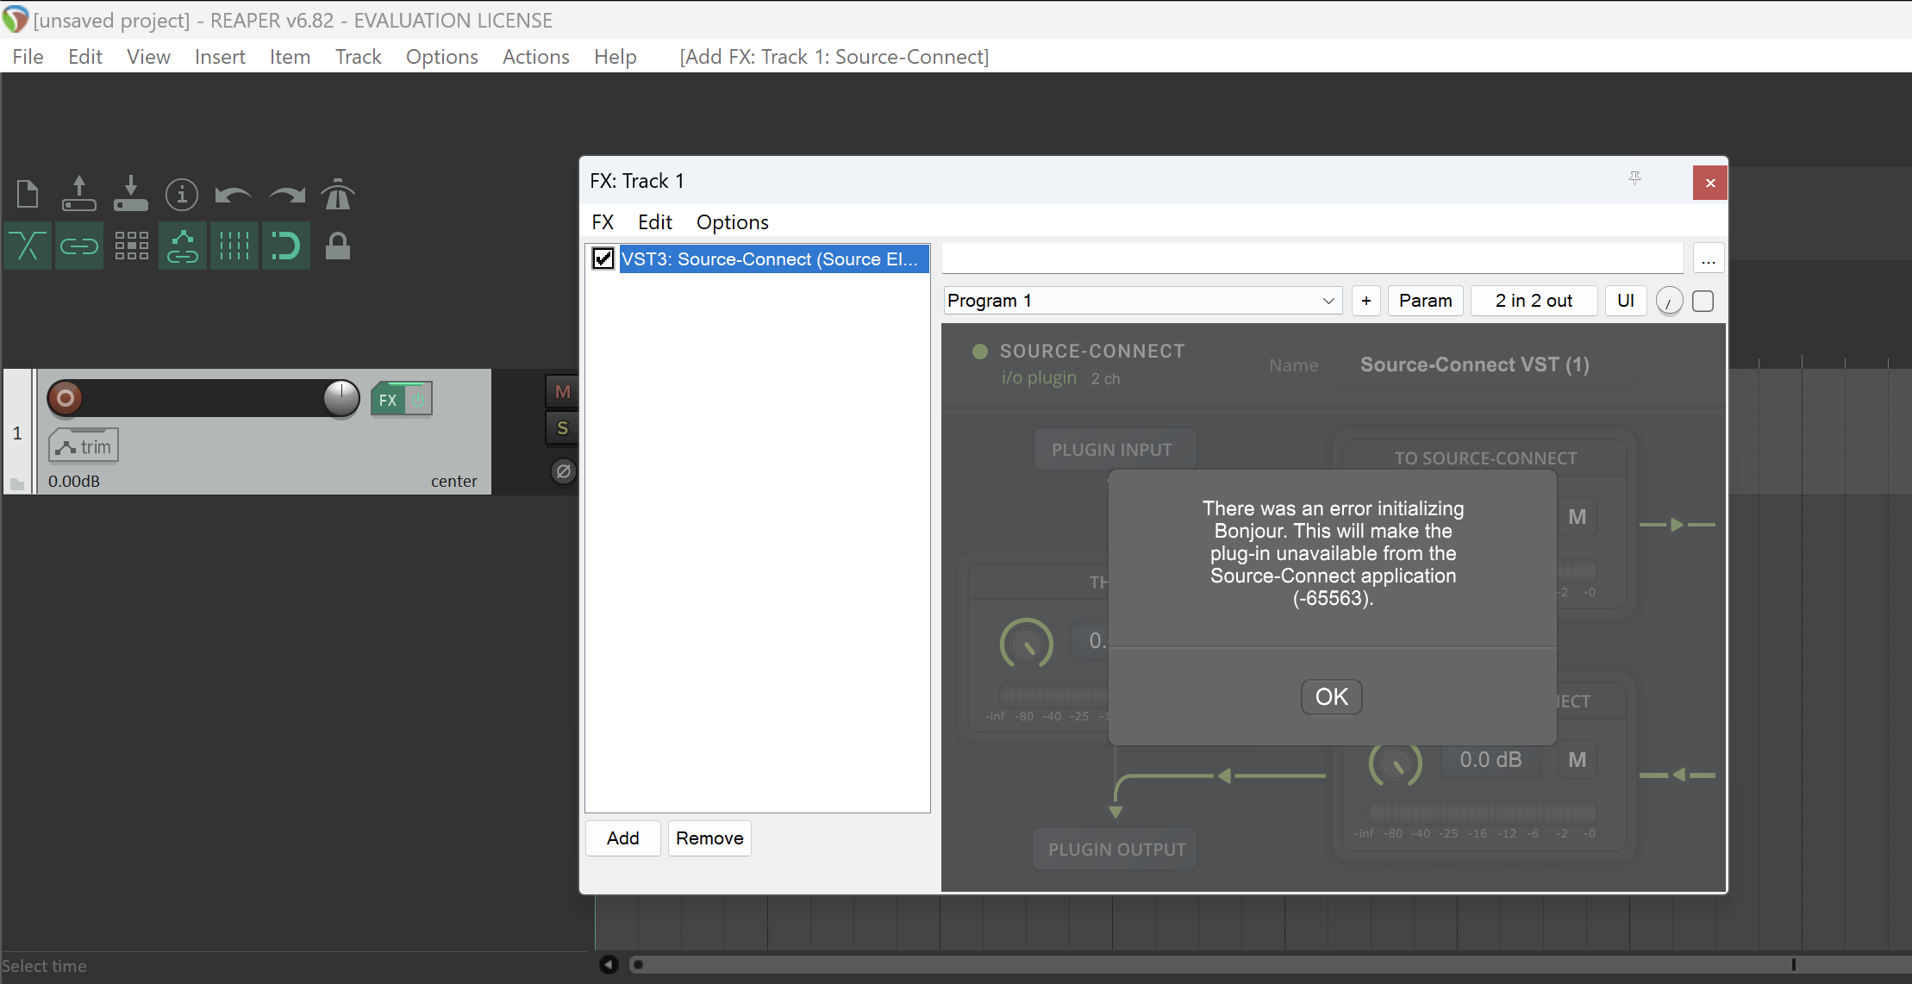Click OK on the Bonjour error
Screen dimensions: 1912x984
1331,696
